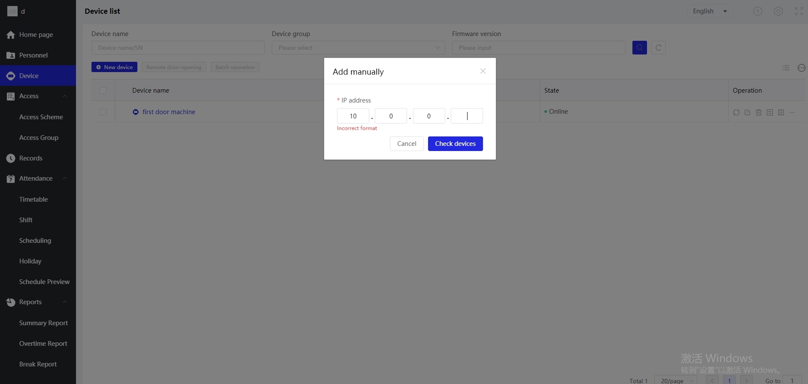Screen dimensions: 808x384
Task: Click the previous page arrow
Action: [x=712, y=380]
